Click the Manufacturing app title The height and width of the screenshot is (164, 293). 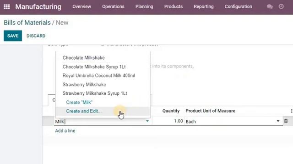tap(38, 7)
